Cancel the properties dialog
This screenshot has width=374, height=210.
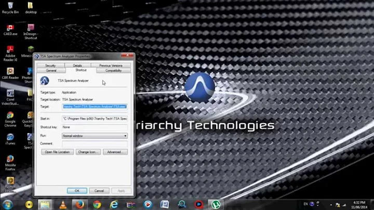click(x=99, y=191)
